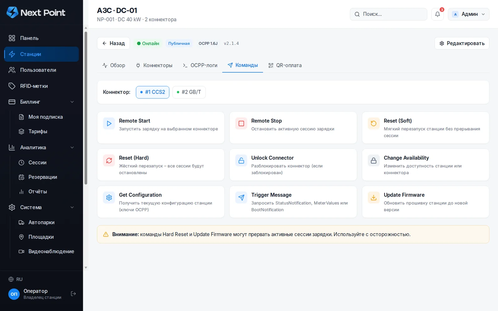
Task: Click the sidebar scrollbar thumb
Action: click(x=86, y=108)
